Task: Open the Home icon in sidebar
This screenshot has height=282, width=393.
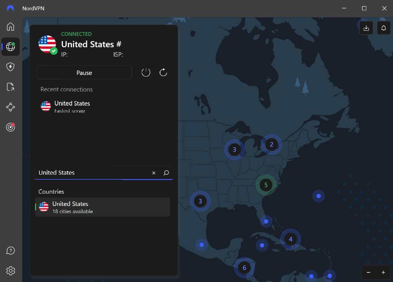Action: (x=10, y=26)
